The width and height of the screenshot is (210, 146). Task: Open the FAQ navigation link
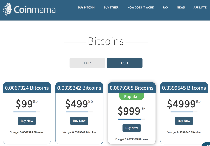[x=165, y=8]
